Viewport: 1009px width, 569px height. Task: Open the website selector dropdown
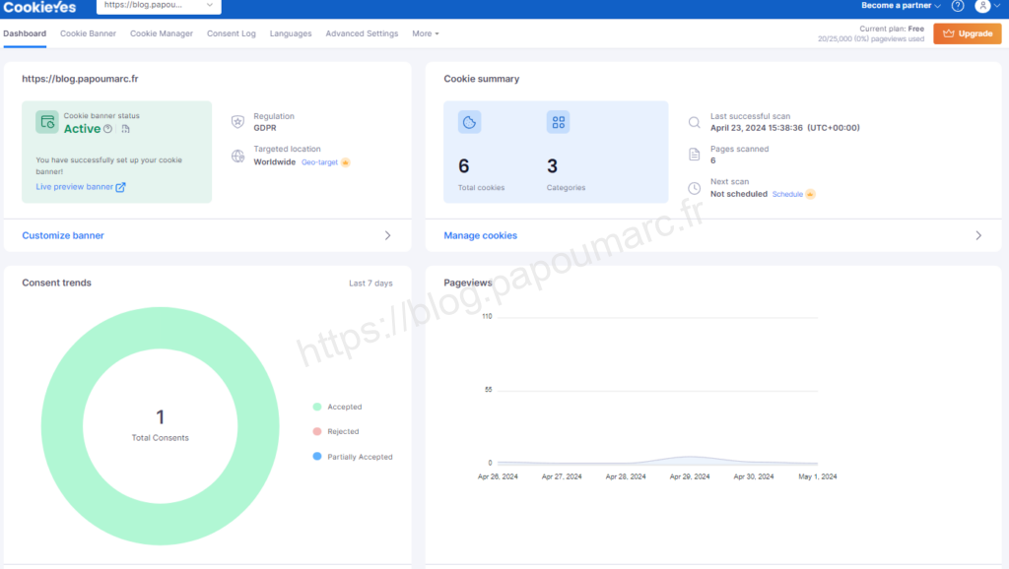[x=159, y=6]
